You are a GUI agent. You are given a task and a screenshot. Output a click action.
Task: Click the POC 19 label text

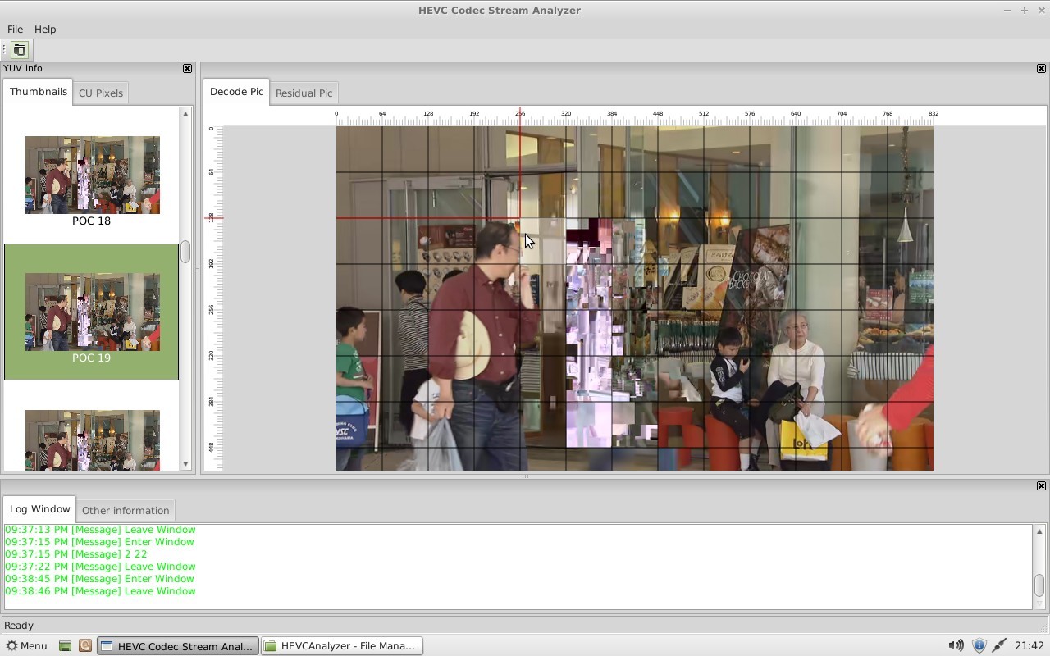coord(91,358)
